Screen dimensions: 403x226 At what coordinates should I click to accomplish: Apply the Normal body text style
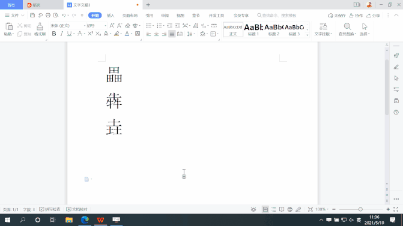pyautogui.click(x=233, y=30)
